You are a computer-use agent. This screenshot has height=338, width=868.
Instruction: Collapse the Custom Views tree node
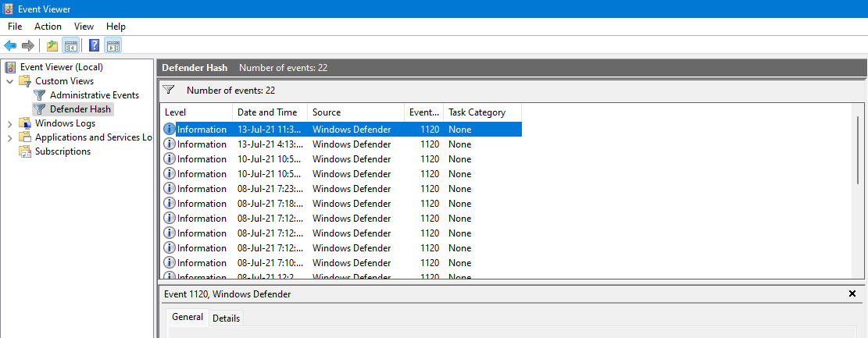pyautogui.click(x=9, y=81)
